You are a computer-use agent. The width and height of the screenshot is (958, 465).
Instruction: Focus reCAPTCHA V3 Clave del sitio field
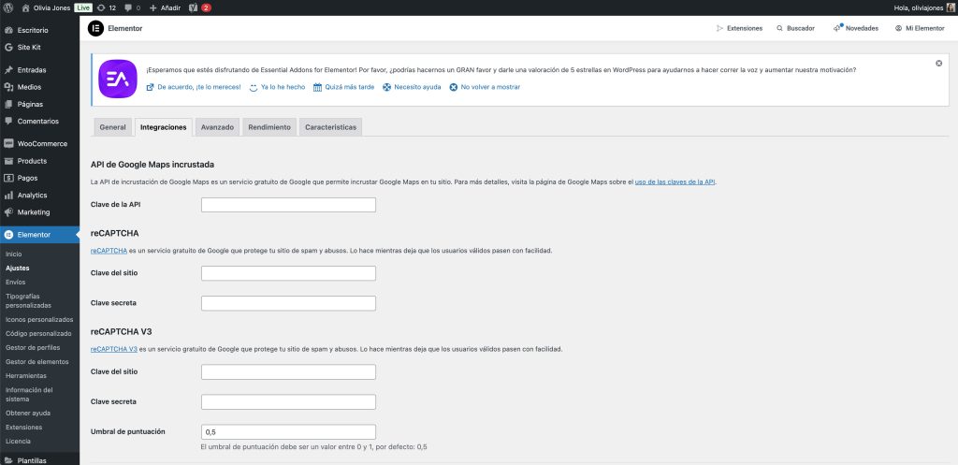(288, 372)
